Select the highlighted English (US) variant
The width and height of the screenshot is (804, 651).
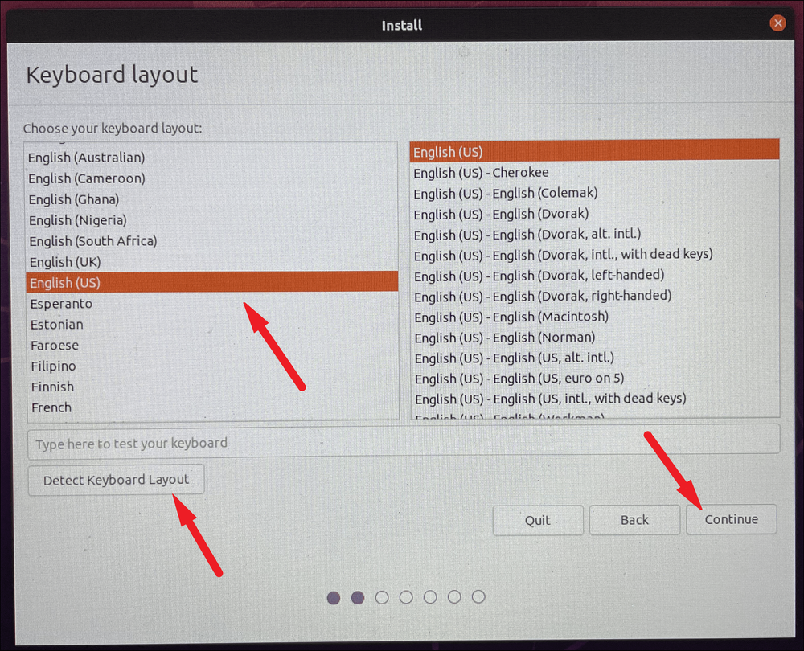pos(595,152)
